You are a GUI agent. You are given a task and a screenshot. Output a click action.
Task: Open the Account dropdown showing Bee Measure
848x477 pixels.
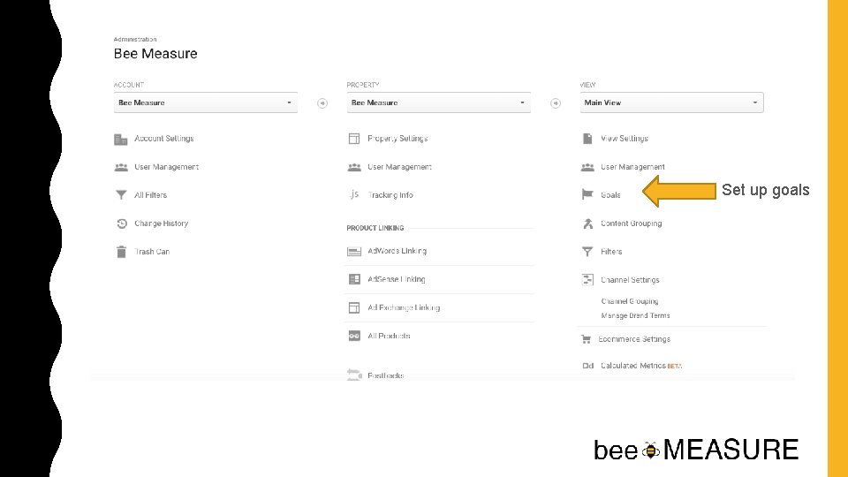[x=205, y=102]
